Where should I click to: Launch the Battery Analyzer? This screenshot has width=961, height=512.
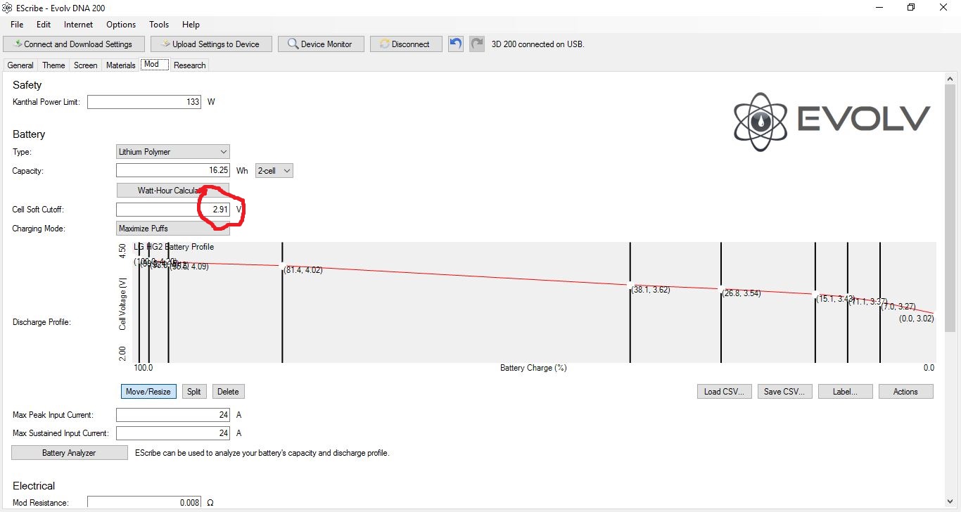tap(69, 453)
